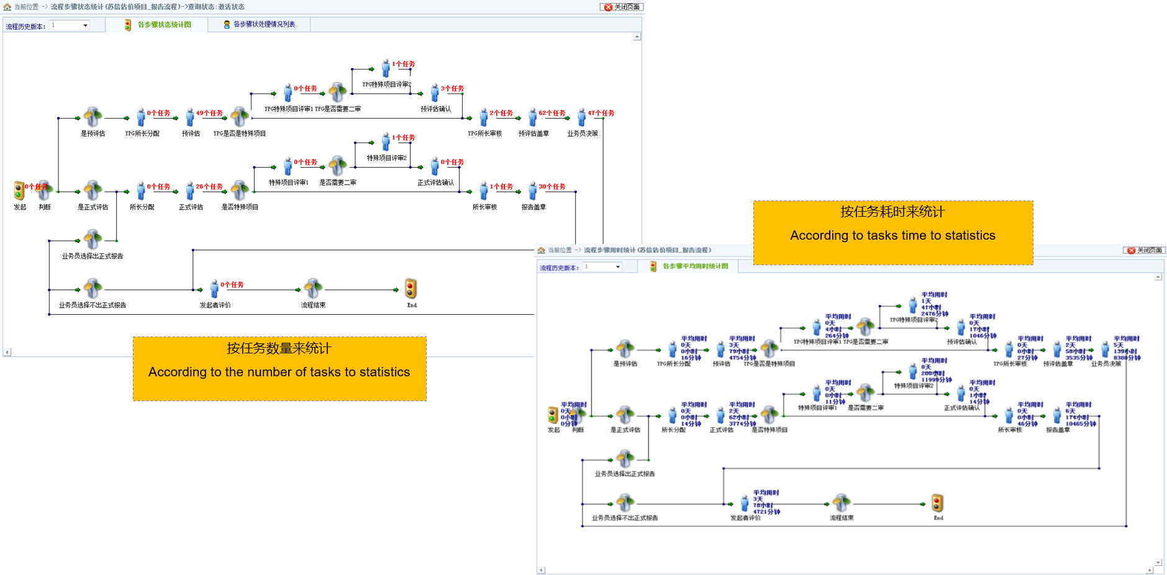Image resolution: width=1167 pixels, height=575 pixels.
Task: Click the 流程结束 node in task-count window
Action: tap(312, 288)
